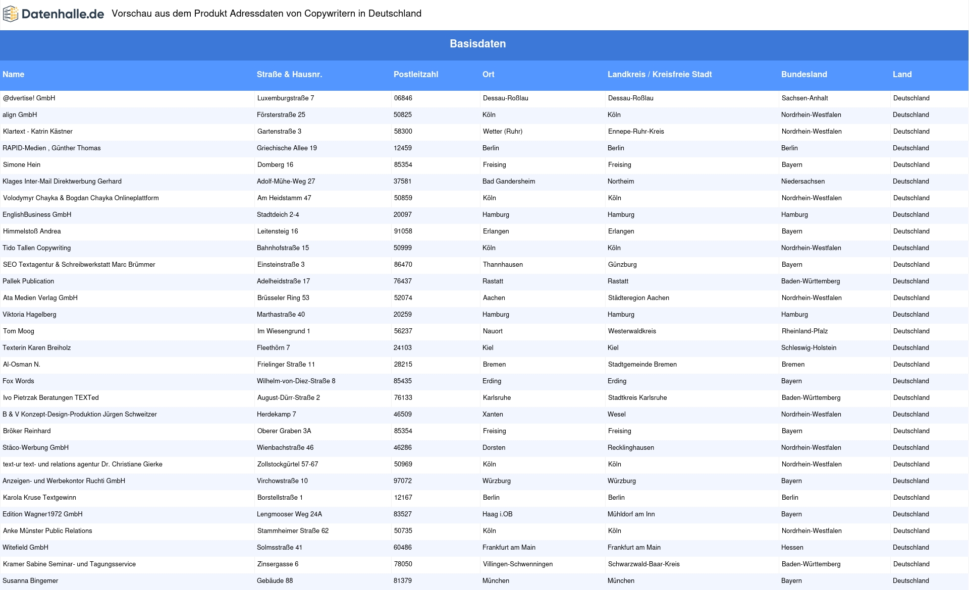Viewport: 969px width, 590px height.
Task: Select EnglishBusiness GmbH name cell
Action: click(x=37, y=215)
